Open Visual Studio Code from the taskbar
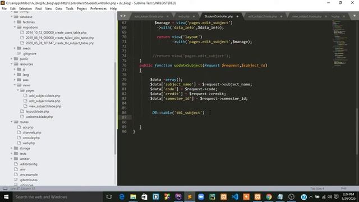The width and height of the screenshot is (359, 202). click(x=234, y=197)
